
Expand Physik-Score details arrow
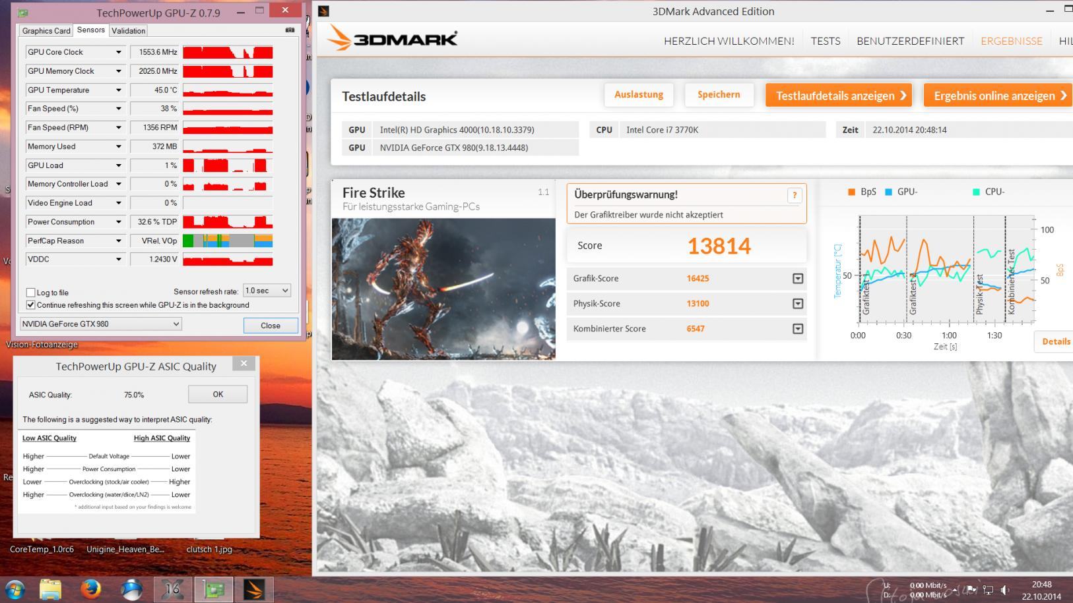(798, 304)
